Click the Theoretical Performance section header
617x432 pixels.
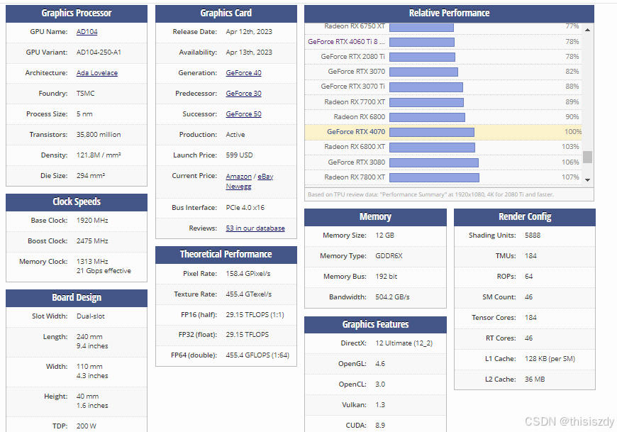point(226,255)
